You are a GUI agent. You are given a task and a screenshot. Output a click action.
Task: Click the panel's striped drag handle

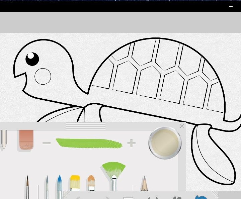point(86,126)
